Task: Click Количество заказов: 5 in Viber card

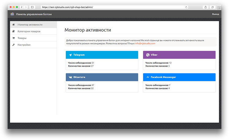Action: (158, 66)
